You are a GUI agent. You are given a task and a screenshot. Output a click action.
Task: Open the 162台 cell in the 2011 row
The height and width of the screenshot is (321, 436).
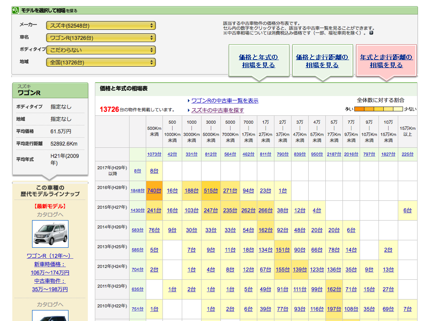click(334, 289)
